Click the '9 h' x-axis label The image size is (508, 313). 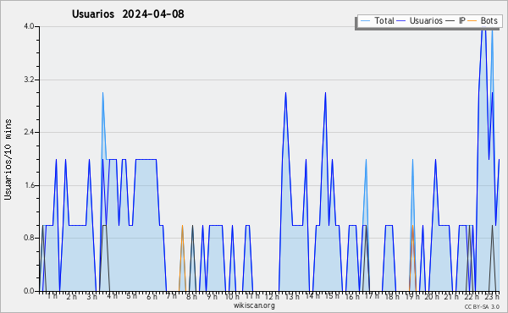tap(212, 296)
